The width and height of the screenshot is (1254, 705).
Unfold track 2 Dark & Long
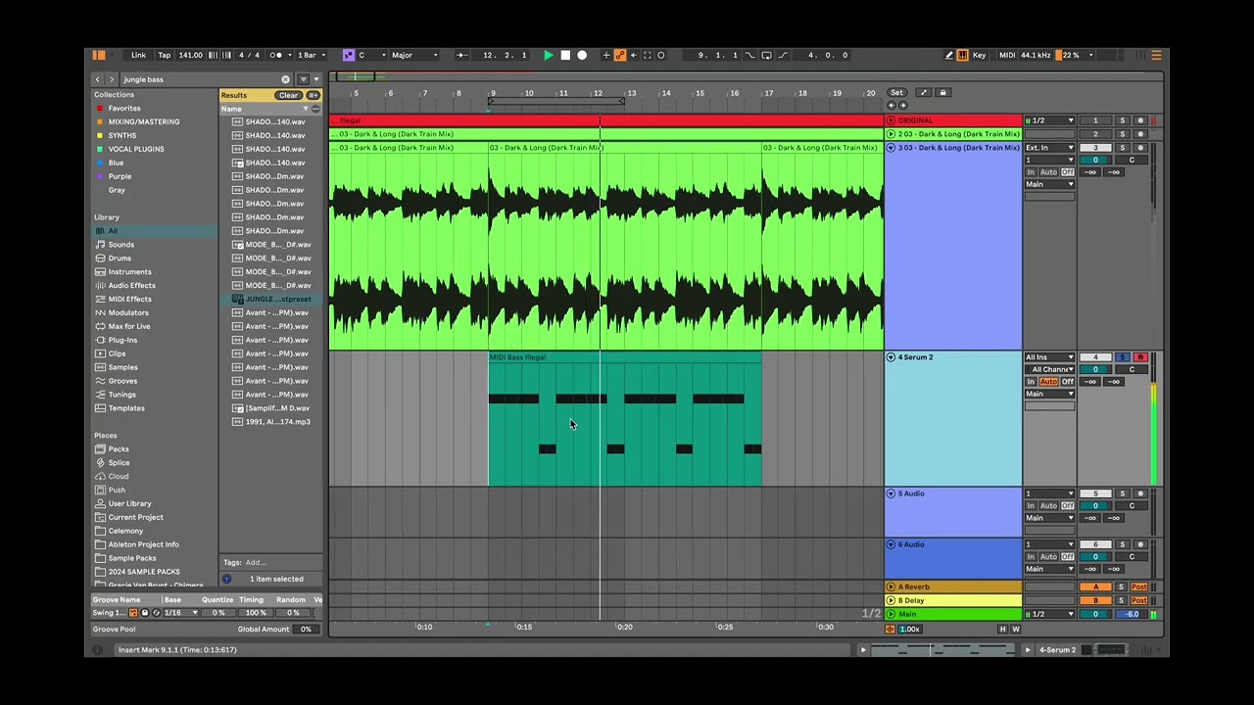(891, 134)
